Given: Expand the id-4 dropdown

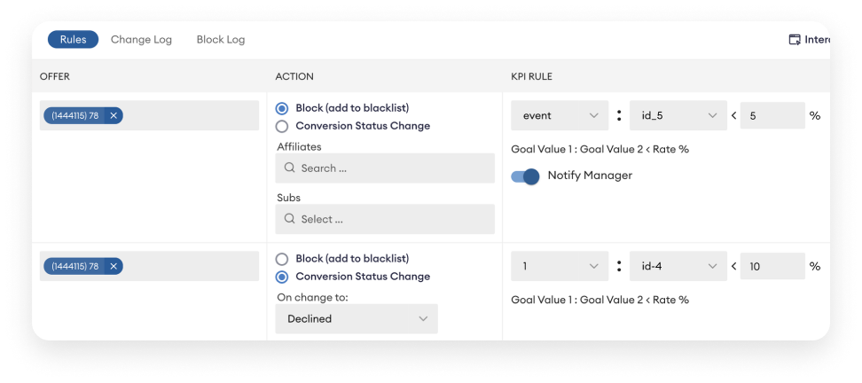Looking at the screenshot, I should pos(678,266).
